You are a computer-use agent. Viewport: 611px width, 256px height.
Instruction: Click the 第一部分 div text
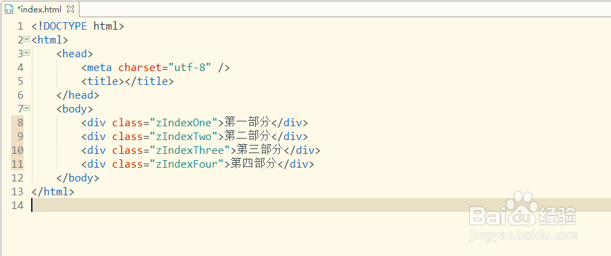pyautogui.click(x=247, y=123)
